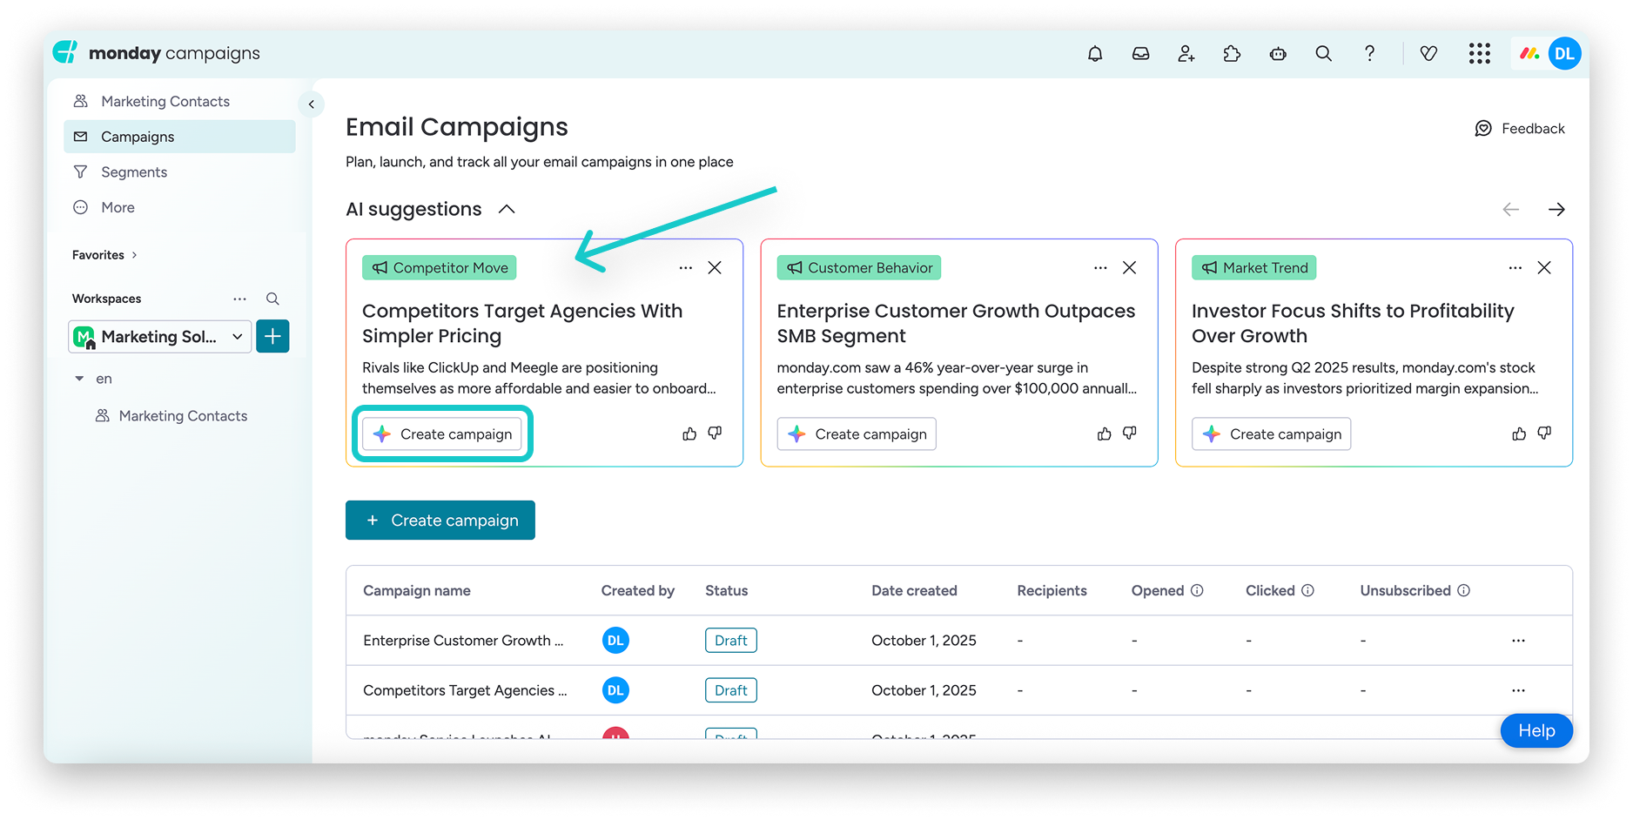Viewport: 1633px width, 820px height.
Task: Thumbs down the Market Trend suggestion
Action: pos(1544,434)
